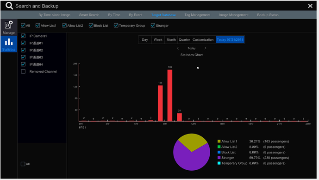Image resolution: width=319 pixels, height=180 pixels.
Task: Click the Allow List1 yellow legend swatch
Action: tap(219, 141)
